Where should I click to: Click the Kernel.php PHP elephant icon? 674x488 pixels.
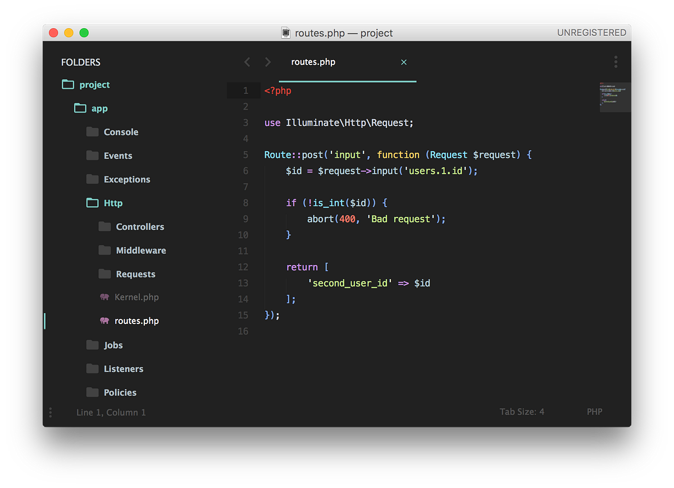104,297
